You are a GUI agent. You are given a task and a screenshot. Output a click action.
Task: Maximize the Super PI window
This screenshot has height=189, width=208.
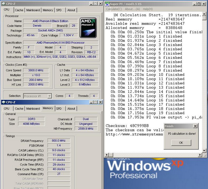199,4
